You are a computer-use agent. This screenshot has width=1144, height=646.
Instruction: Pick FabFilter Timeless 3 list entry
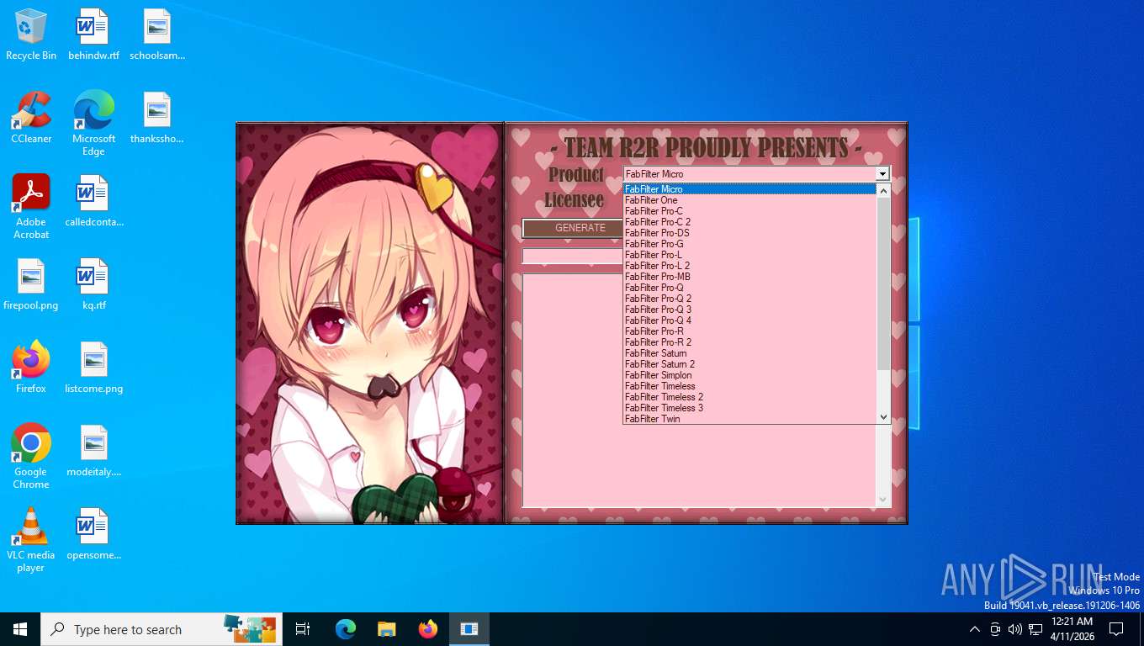[x=749, y=408]
